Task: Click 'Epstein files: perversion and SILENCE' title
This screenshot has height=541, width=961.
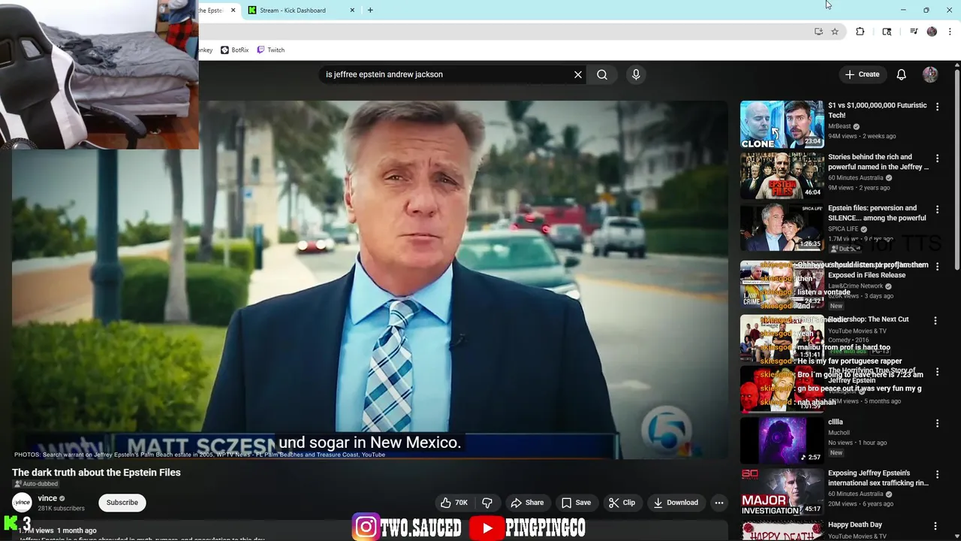Action: [877, 213]
